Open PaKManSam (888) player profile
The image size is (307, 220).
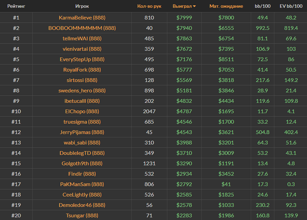[82, 184]
